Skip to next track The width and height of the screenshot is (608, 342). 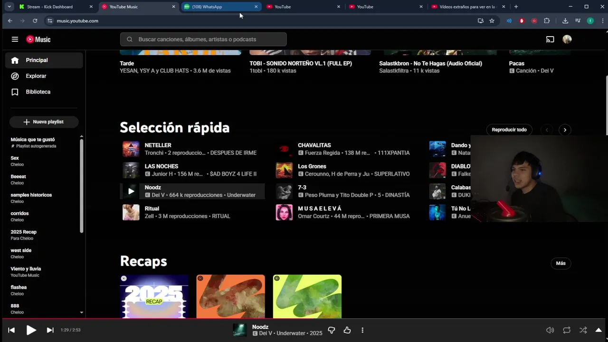(x=50, y=330)
